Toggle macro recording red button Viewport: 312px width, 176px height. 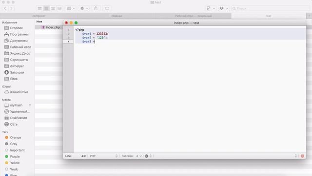[x=302, y=156]
